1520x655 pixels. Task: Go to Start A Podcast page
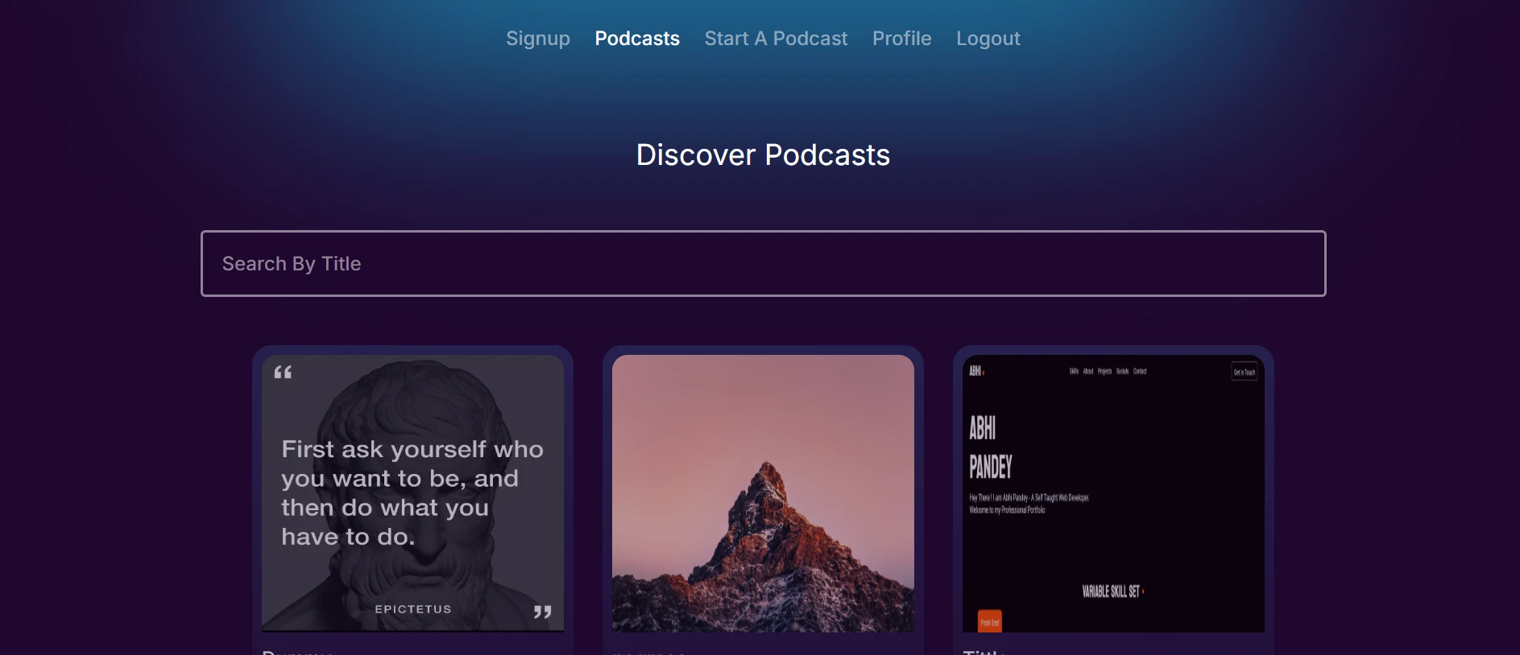pos(775,39)
